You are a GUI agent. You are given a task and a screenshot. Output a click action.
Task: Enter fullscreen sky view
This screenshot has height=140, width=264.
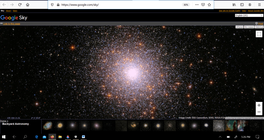pyautogui.click(x=259, y=34)
